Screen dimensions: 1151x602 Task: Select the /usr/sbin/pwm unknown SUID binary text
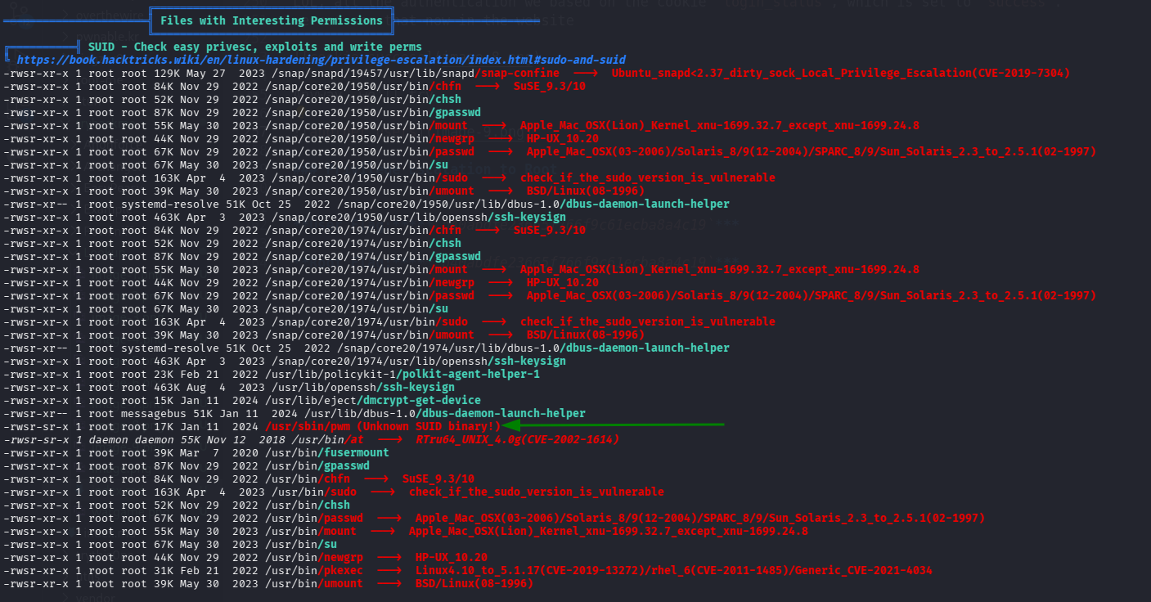tap(381, 426)
